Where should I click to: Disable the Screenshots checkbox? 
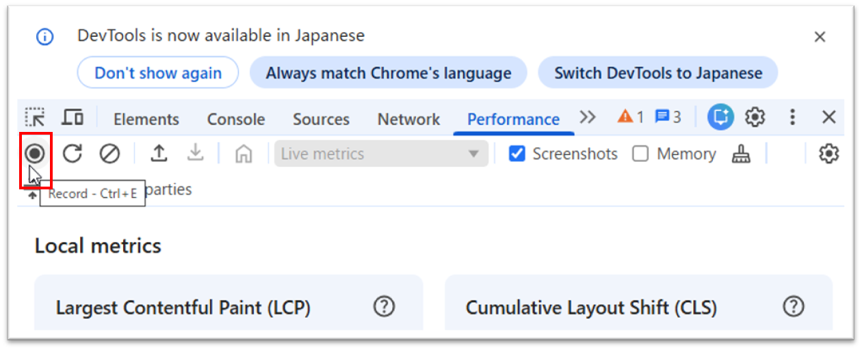click(x=517, y=154)
